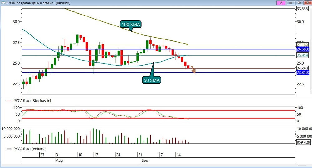Viewport: 312px width, 168px height.
Task: Maximize the РУСАЛ chart window
Action: (x=299, y=3)
